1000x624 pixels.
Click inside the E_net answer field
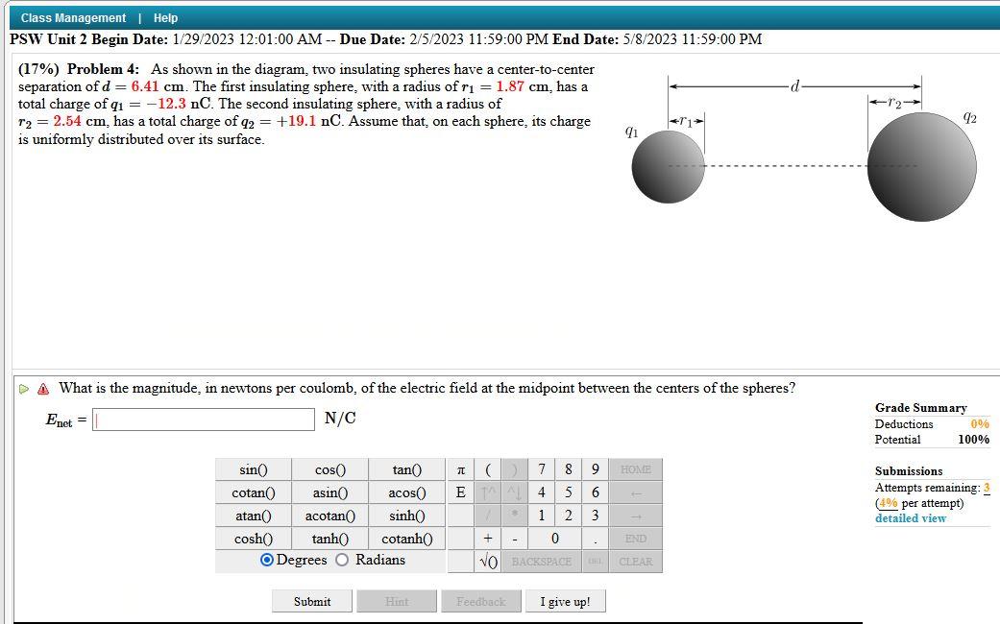click(x=202, y=419)
